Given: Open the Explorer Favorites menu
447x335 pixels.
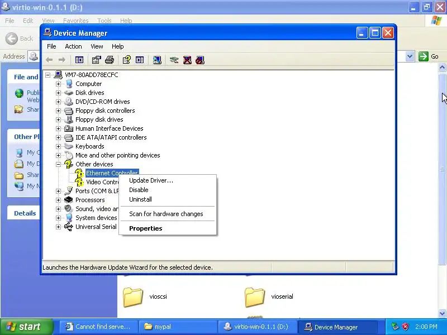Looking at the screenshot, I should click(x=76, y=21).
